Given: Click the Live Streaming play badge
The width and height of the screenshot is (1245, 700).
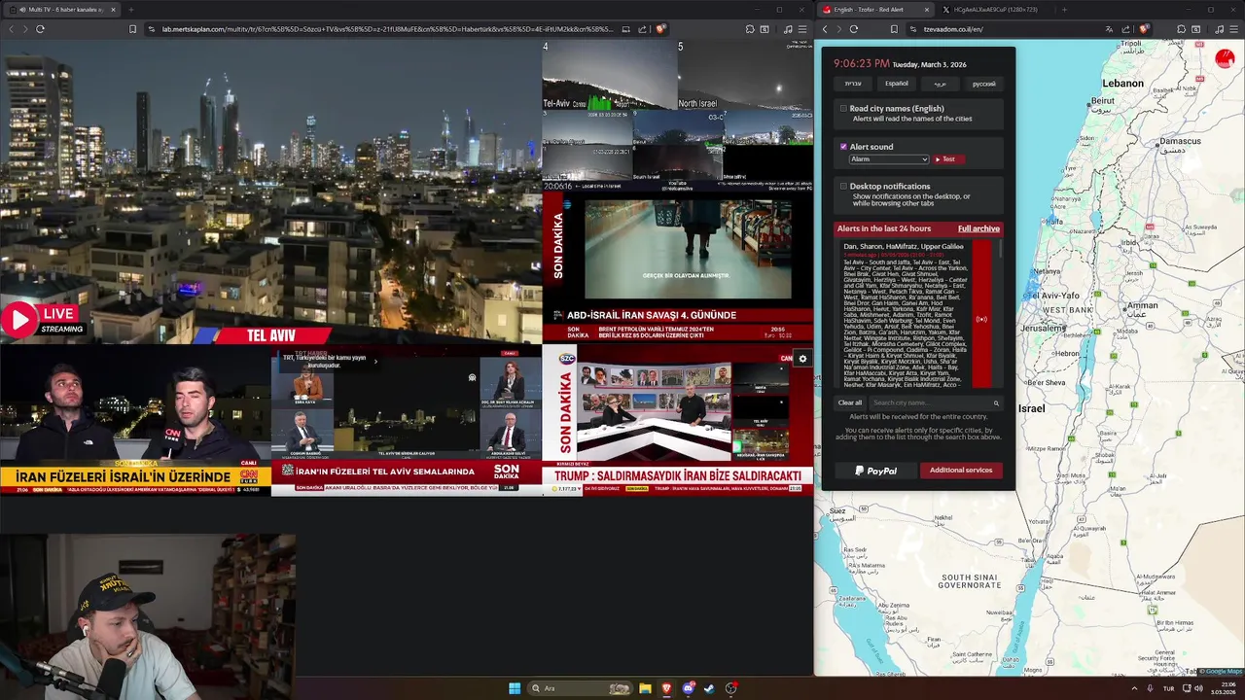Looking at the screenshot, I should click(x=44, y=320).
